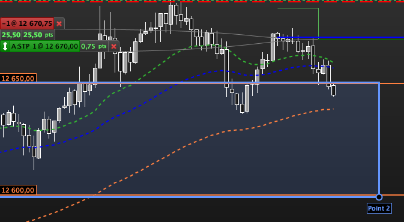Click the 0,75 pts stop distance label
The height and width of the screenshot is (222, 404).
tap(94, 46)
